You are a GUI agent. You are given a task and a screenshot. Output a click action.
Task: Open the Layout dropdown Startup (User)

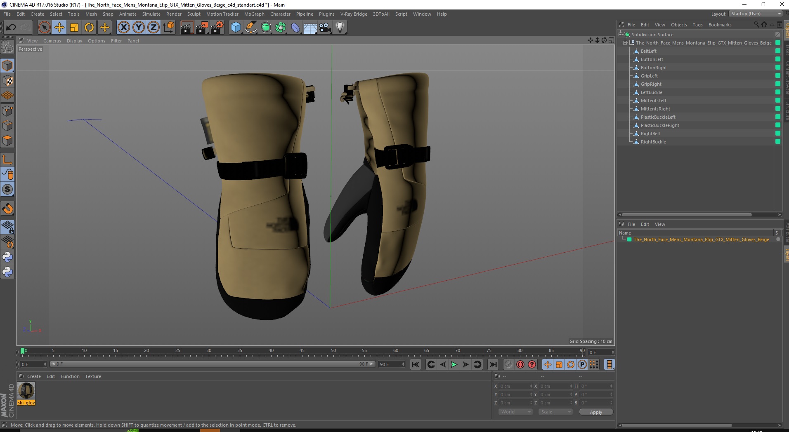pos(756,14)
